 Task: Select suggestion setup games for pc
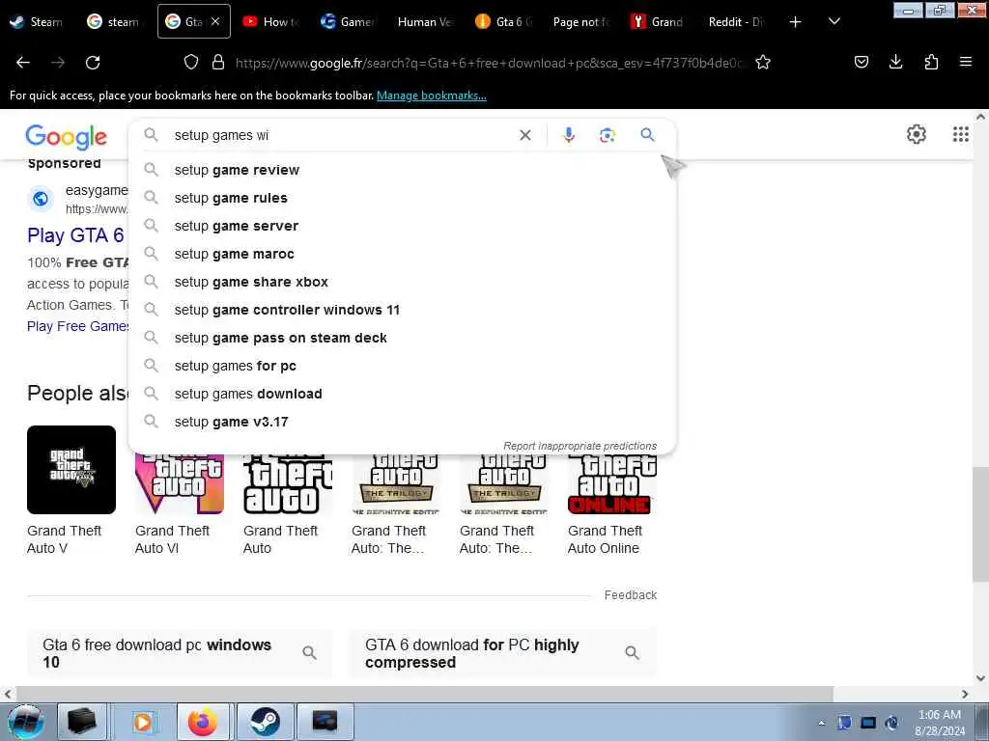tap(403, 366)
